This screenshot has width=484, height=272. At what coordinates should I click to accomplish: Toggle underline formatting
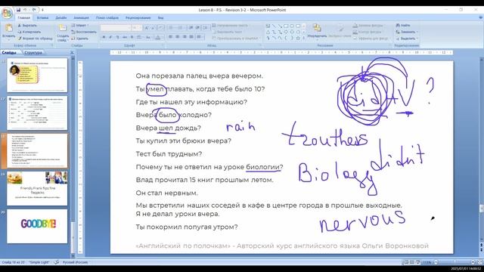(118, 37)
